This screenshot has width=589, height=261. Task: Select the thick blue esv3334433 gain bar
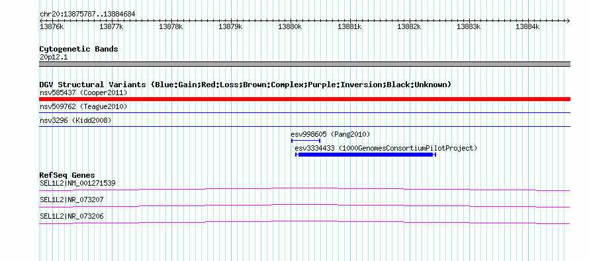[x=365, y=155]
